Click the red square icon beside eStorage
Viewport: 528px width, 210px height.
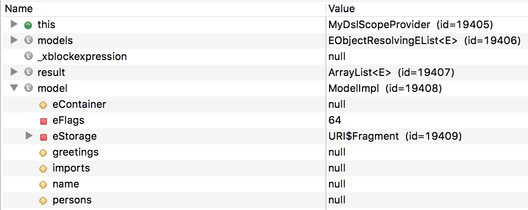[43, 136]
